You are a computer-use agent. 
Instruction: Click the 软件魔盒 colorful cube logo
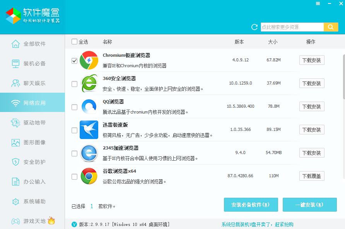[x=13, y=15]
